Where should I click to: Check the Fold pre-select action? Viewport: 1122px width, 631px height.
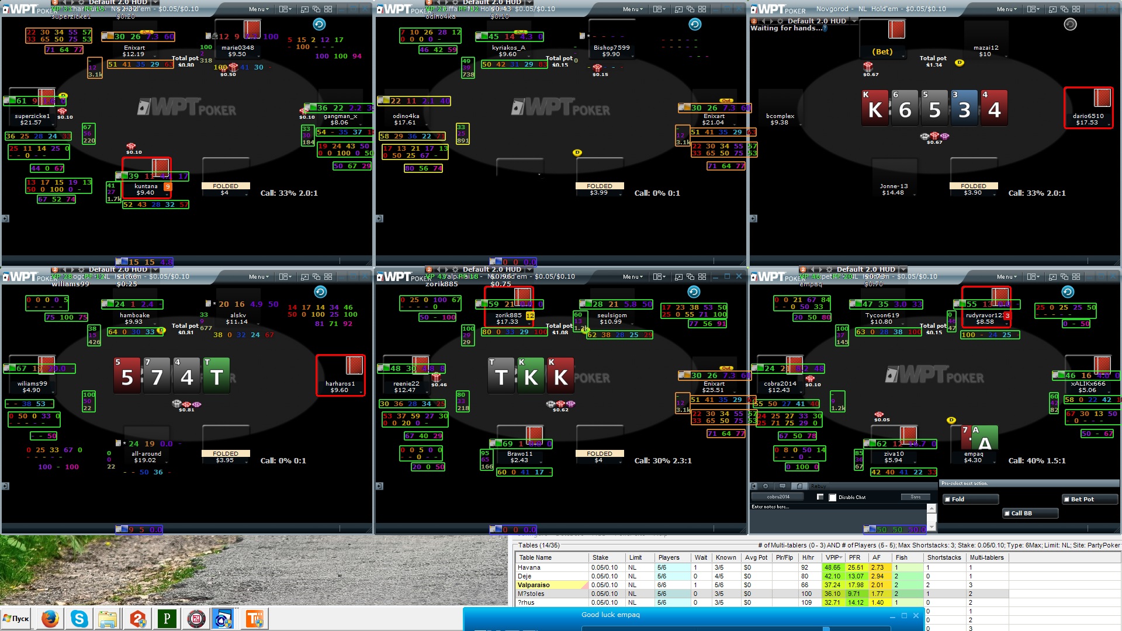[947, 499]
